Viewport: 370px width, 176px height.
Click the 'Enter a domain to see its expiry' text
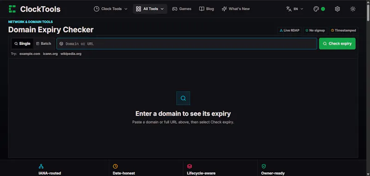tap(183, 113)
